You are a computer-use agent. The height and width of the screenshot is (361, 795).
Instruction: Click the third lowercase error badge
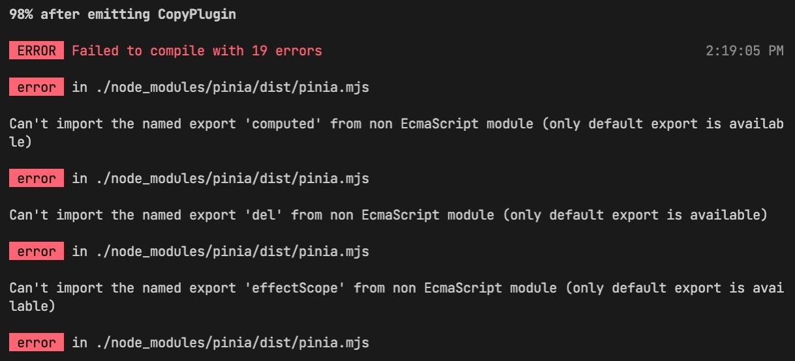click(x=37, y=252)
